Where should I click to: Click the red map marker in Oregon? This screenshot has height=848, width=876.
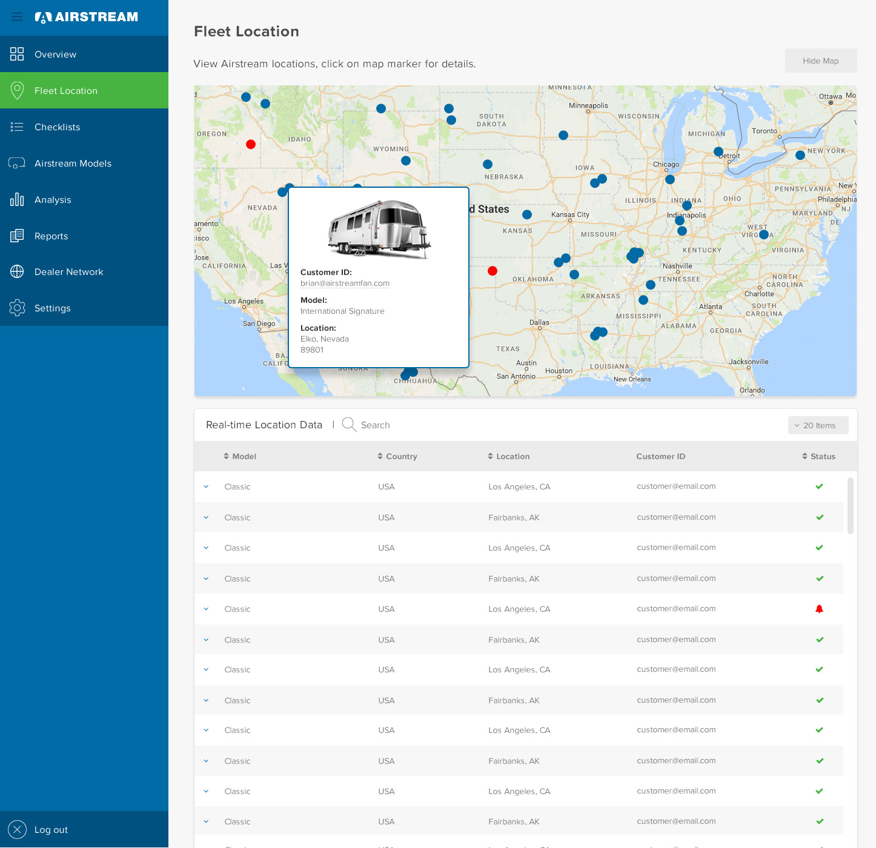pos(251,144)
